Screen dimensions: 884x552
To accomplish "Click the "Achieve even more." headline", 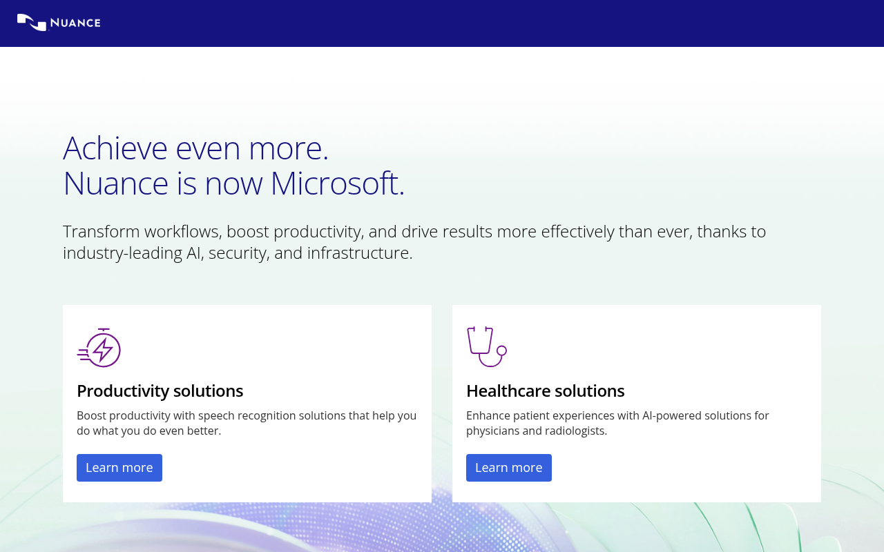I will (x=196, y=148).
